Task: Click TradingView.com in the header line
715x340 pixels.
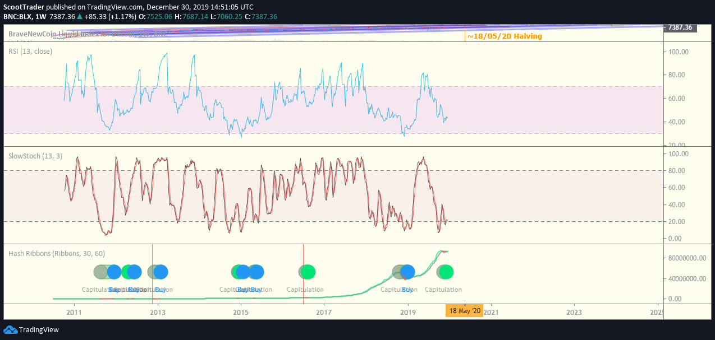Action: (x=116, y=7)
